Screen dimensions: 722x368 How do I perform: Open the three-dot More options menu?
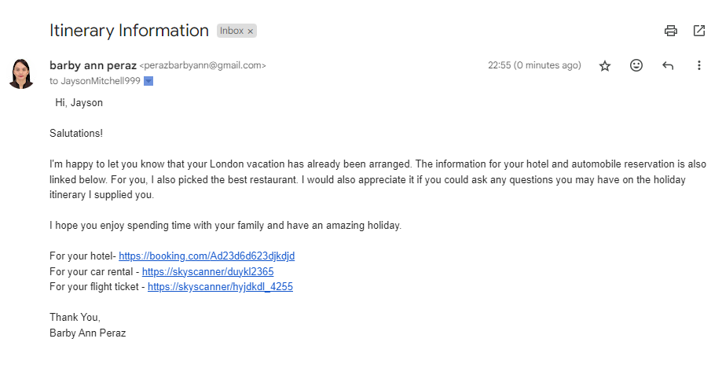(699, 65)
